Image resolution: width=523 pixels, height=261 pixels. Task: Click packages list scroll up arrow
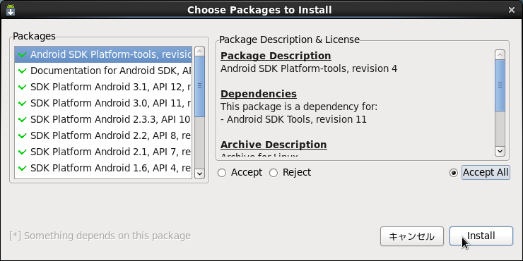click(199, 51)
